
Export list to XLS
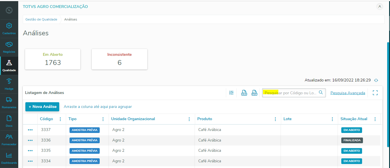[244, 93]
